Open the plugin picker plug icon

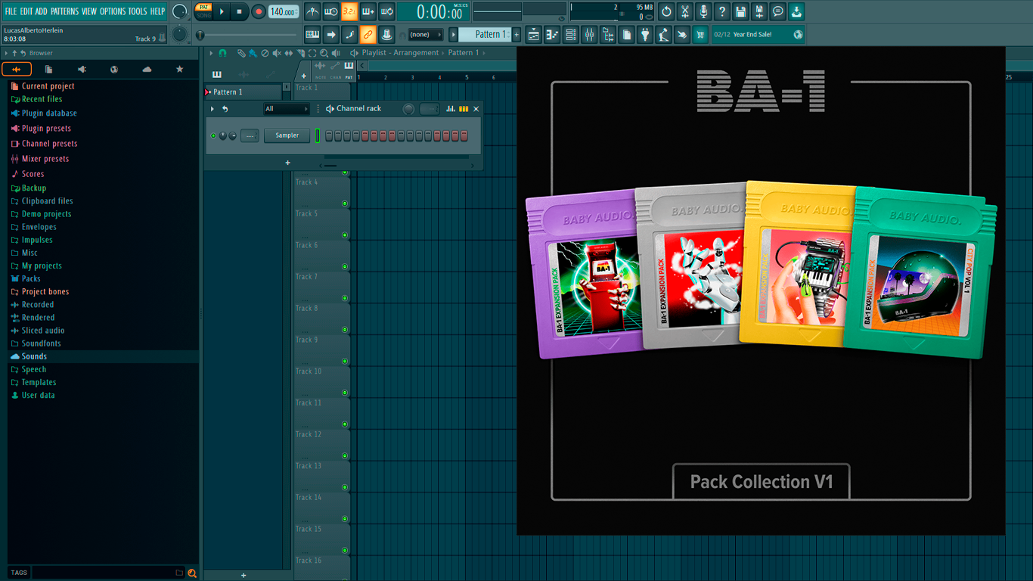point(645,34)
